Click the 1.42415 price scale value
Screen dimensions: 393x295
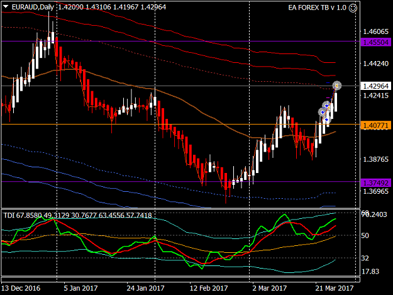point(376,96)
